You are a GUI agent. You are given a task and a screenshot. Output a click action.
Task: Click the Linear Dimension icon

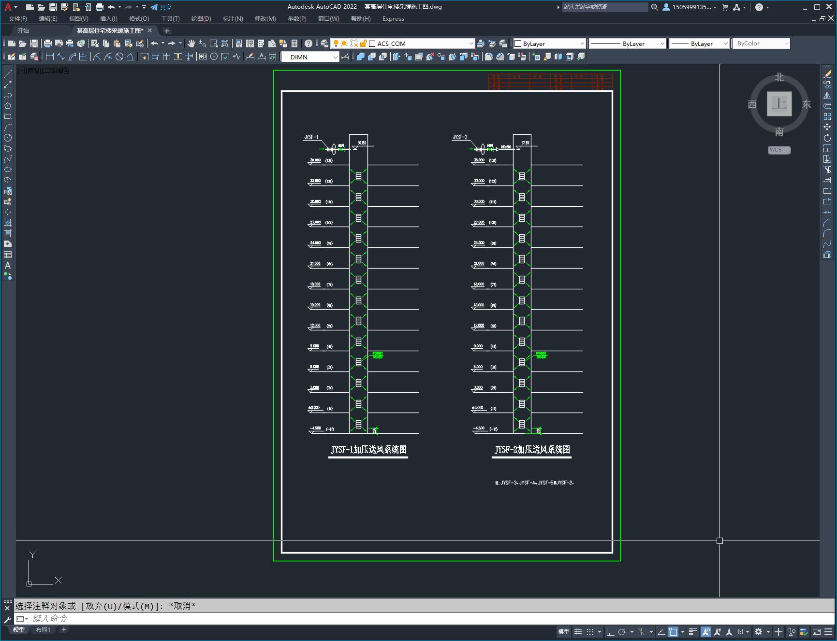click(x=49, y=57)
